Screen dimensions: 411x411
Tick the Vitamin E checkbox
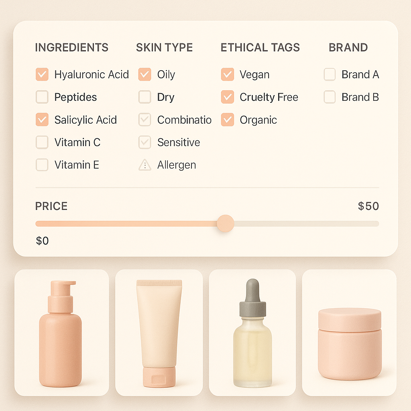pos(42,165)
